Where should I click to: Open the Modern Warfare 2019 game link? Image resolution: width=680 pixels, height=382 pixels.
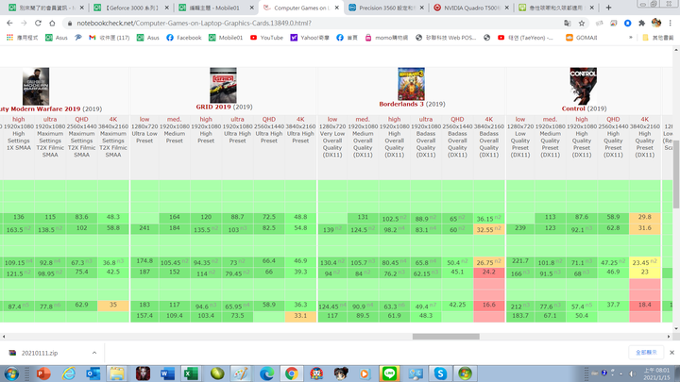tap(40, 108)
